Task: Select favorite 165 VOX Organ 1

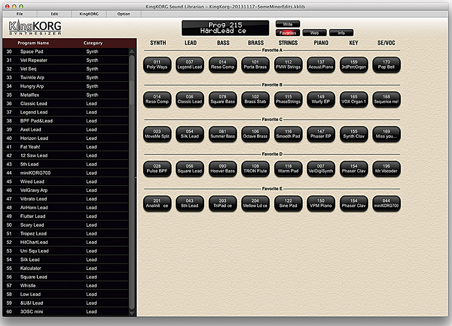Action: point(354,99)
